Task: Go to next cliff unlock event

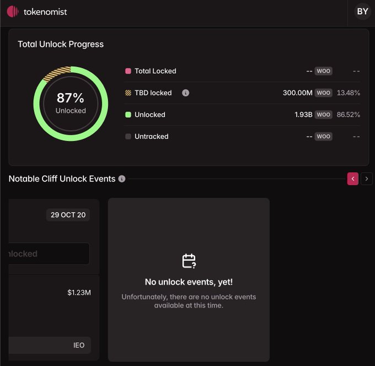Action: tap(367, 179)
